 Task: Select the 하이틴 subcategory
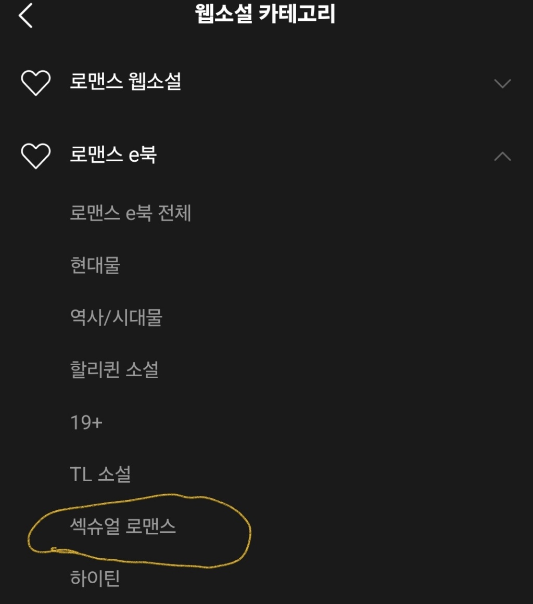click(x=95, y=578)
